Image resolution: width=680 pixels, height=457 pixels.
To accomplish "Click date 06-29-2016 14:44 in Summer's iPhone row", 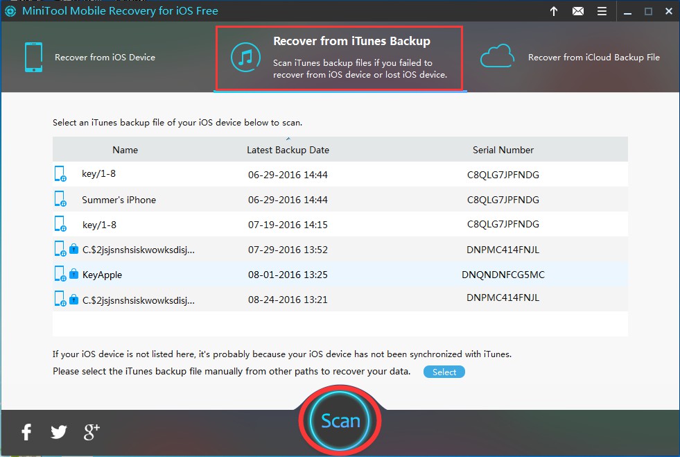I will (x=288, y=200).
